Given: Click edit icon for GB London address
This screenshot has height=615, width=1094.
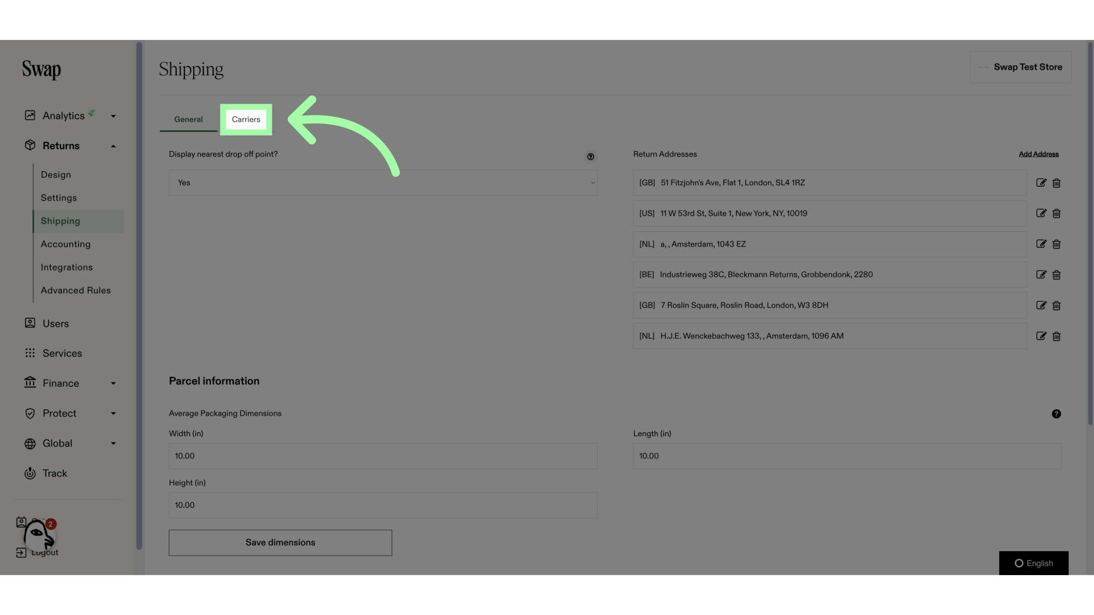Looking at the screenshot, I should point(1040,182).
